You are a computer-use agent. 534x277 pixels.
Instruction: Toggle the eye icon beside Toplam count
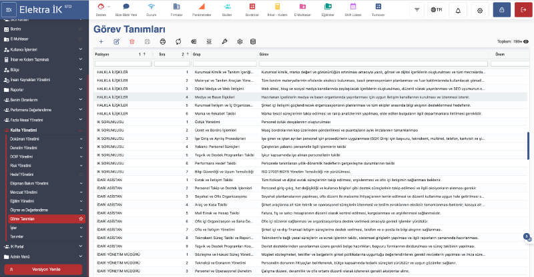(x=527, y=41)
